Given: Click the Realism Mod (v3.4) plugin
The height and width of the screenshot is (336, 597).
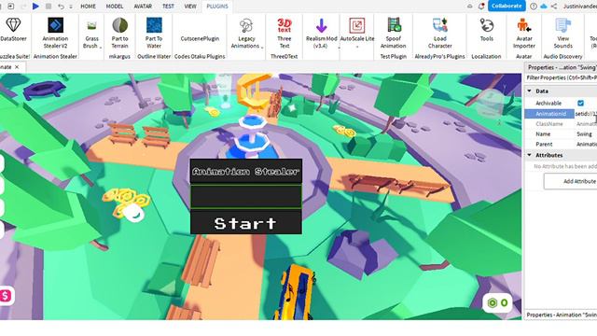Looking at the screenshot, I should tap(321, 33).
